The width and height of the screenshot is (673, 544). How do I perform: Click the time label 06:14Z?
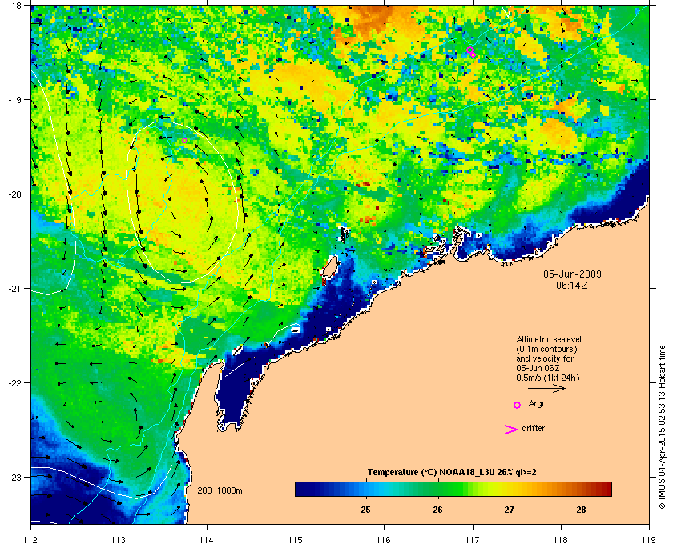tap(572, 285)
